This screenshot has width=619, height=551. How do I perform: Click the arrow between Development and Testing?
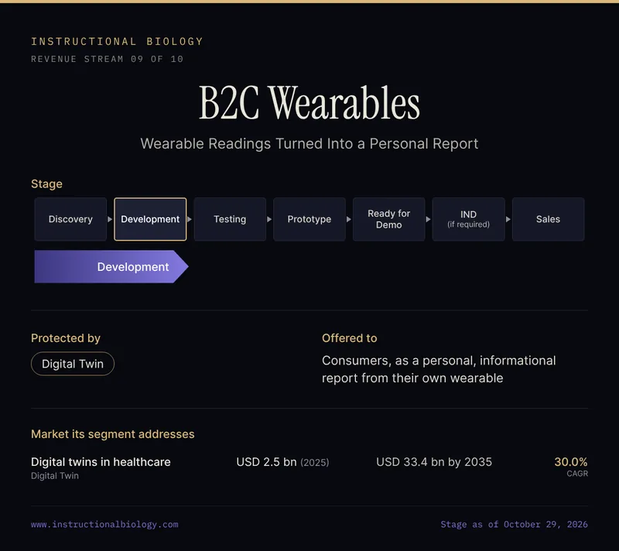pos(190,219)
